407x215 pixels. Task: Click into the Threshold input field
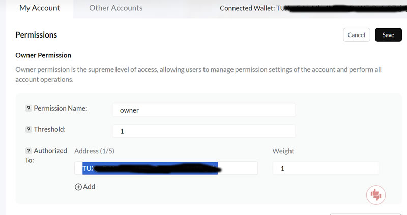(x=204, y=131)
